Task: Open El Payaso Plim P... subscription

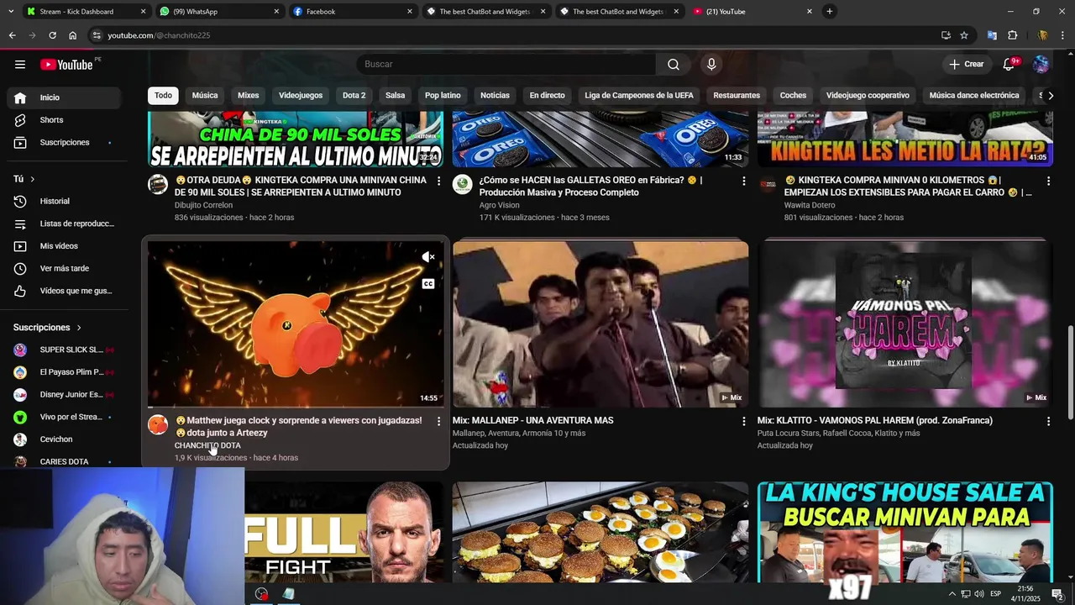Action: coord(64,372)
